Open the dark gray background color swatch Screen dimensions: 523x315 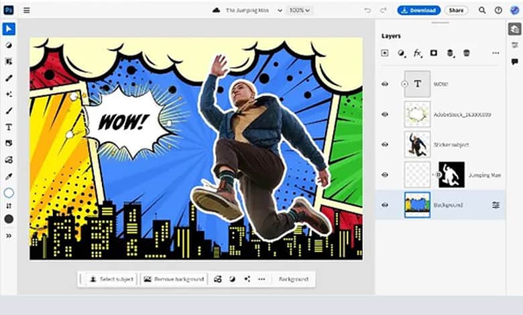(9, 219)
